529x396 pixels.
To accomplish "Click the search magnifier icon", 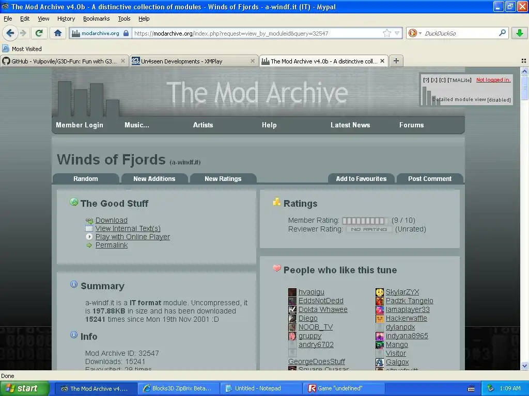I will click(x=502, y=33).
